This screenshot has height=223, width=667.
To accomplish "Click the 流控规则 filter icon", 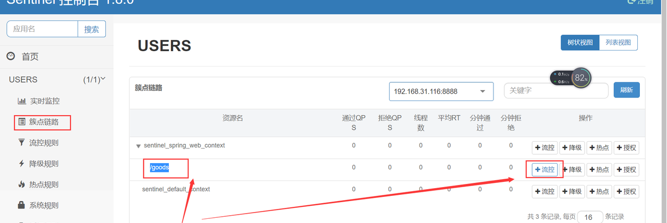I will [x=21, y=142].
